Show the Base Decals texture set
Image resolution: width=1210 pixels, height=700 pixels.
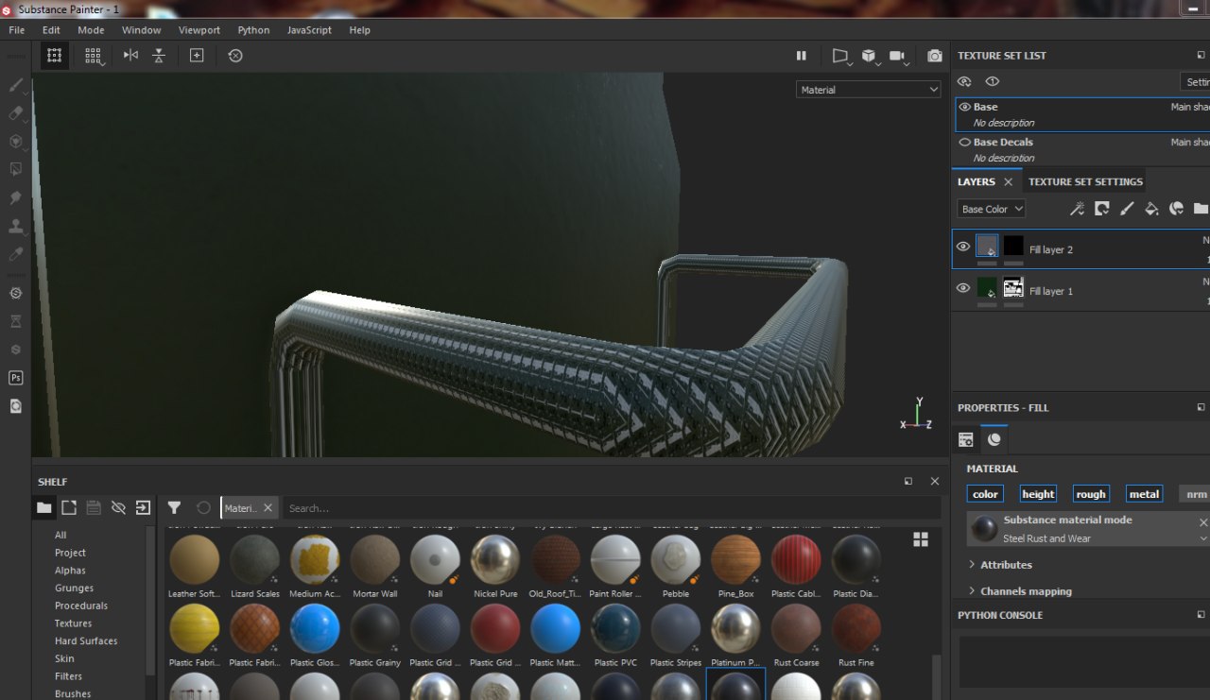tap(964, 142)
